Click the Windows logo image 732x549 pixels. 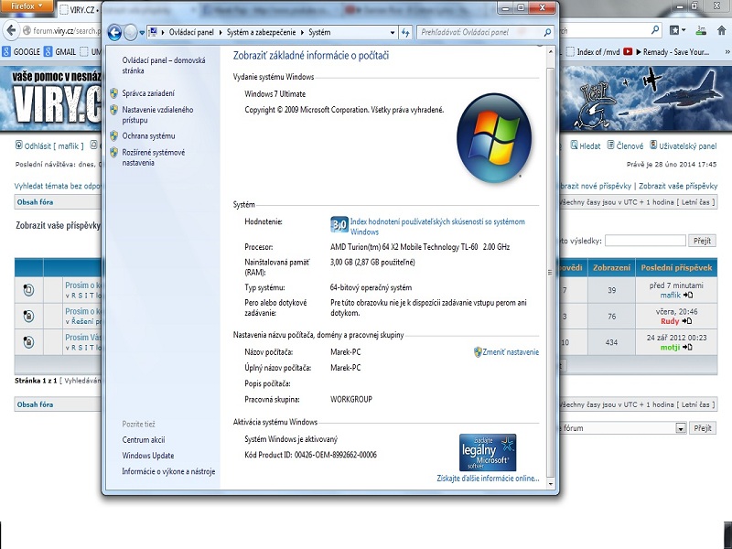pos(494,138)
